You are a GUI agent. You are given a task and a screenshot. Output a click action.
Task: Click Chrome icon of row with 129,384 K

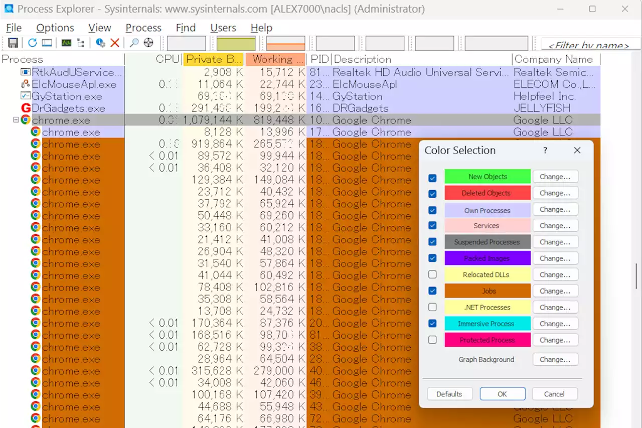point(36,180)
